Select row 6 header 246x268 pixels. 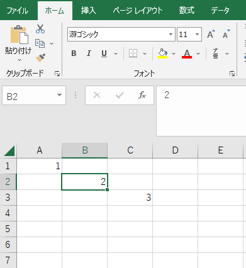pyautogui.click(x=8, y=245)
